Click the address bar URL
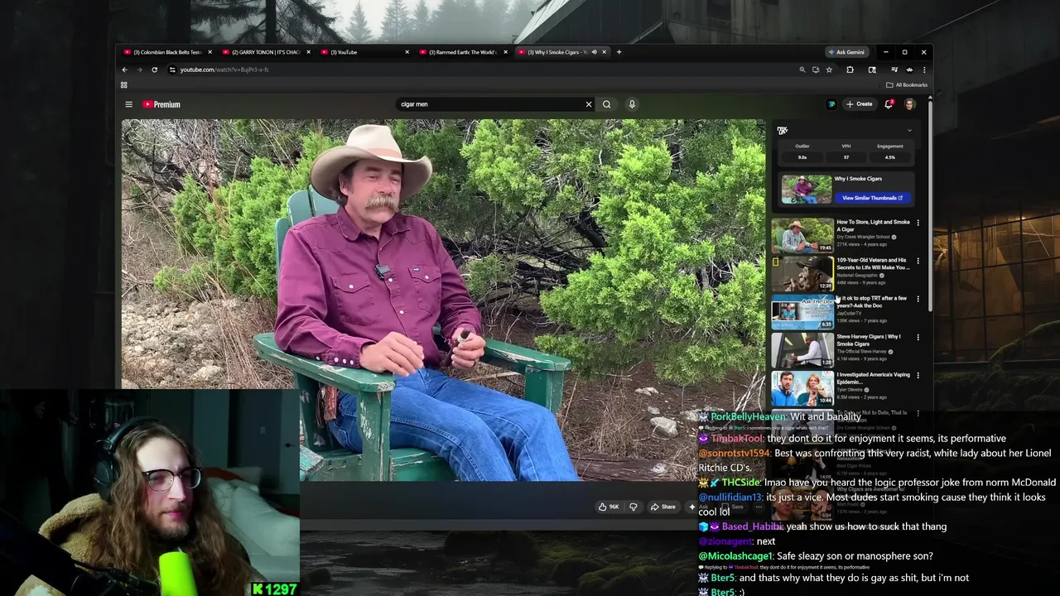 click(224, 70)
